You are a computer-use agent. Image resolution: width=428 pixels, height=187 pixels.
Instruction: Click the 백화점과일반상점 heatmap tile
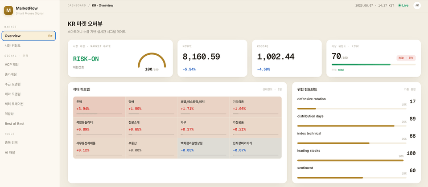[203, 148]
